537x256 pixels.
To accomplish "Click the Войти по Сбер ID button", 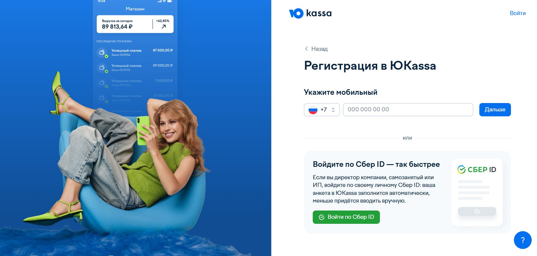I will coord(346,217).
